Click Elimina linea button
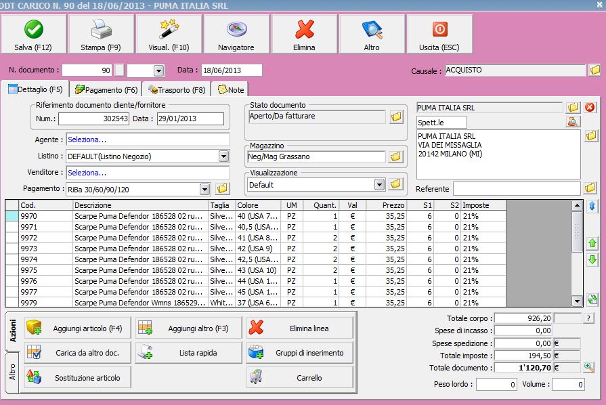Viewport: 606px width, 405px height. click(300, 328)
